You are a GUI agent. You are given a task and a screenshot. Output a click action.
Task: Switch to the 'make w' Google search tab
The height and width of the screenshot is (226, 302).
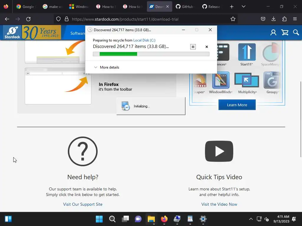point(53,7)
